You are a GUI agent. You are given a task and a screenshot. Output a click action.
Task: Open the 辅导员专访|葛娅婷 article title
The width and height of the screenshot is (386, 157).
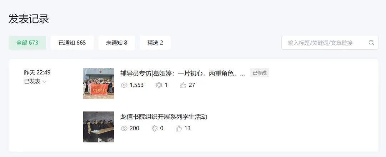click(x=183, y=73)
